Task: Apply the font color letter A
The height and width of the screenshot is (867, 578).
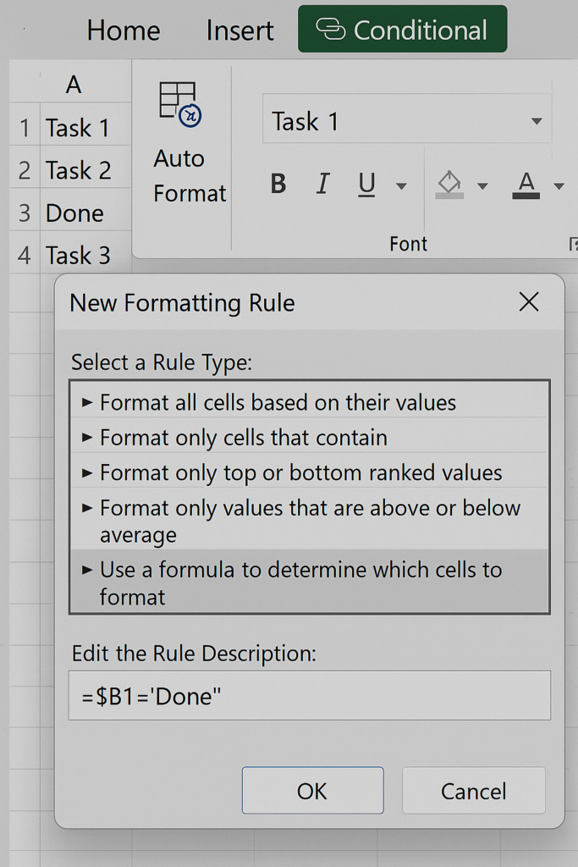Action: (526, 184)
